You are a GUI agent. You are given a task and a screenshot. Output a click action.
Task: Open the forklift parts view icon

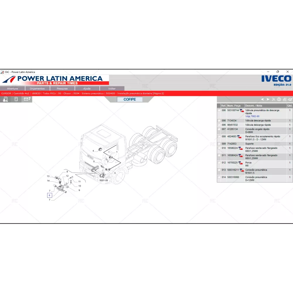pos(5,99)
